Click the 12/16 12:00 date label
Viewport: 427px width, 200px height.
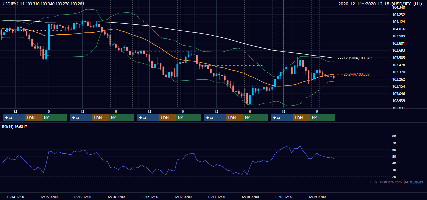(x=149, y=197)
